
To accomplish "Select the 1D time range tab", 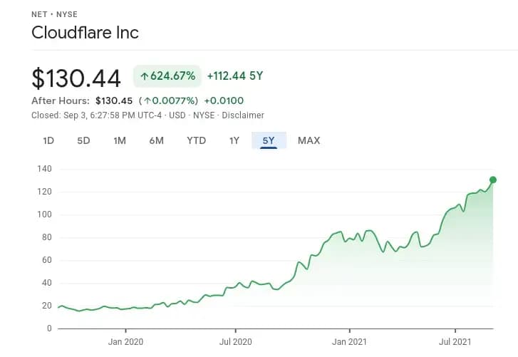I will click(48, 140).
